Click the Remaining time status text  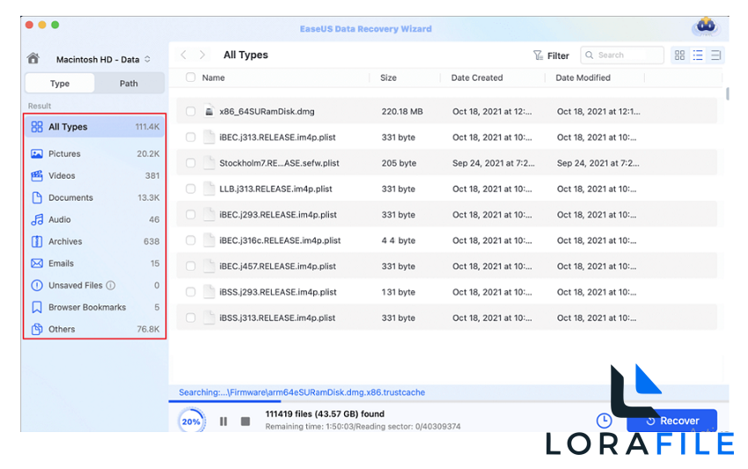tap(363, 427)
